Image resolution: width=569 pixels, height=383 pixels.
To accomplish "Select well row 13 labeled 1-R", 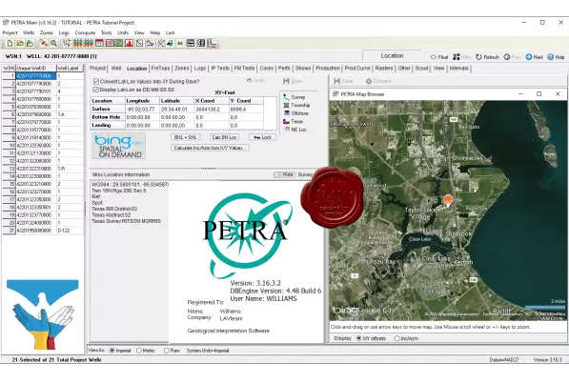I will point(43,169).
